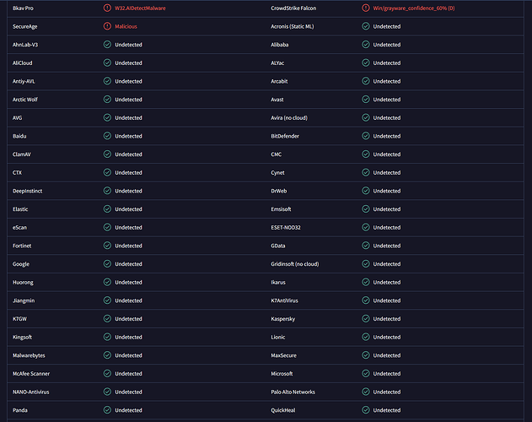The height and width of the screenshot is (422, 532).
Task: Click the Microsoft row green check icon
Action: click(x=364, y=374)
